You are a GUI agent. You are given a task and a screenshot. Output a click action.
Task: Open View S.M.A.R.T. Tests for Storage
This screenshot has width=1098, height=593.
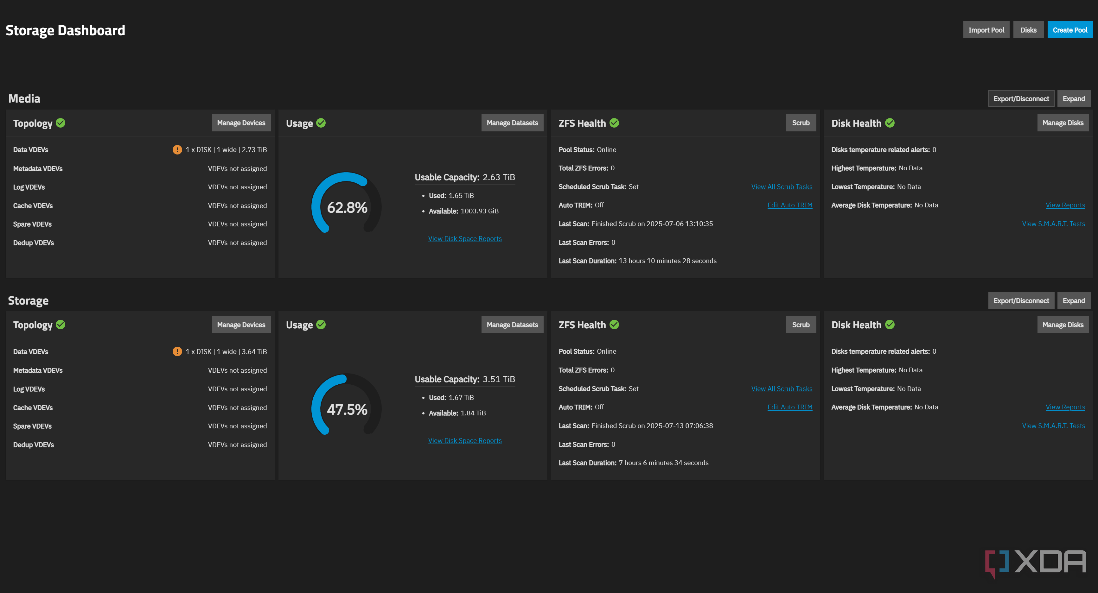(x=1054, y=426)
